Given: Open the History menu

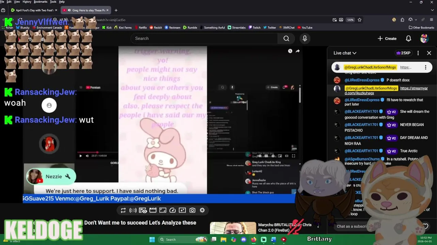Looking at the screenshot, I should point(27,2).
